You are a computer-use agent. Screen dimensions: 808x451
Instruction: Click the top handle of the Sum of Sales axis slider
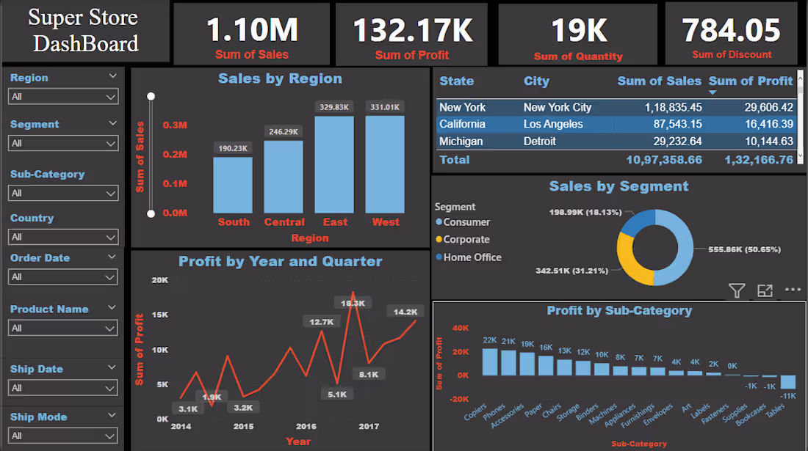[x=151, y=95]
